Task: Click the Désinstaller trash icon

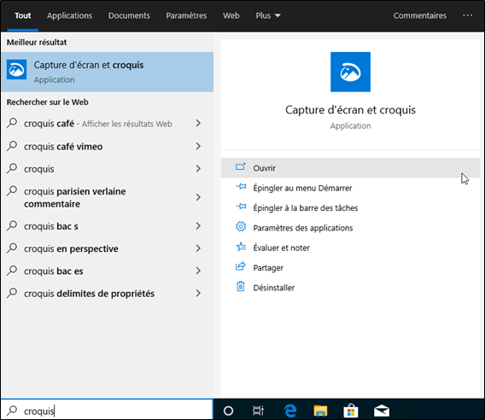Action: click(240, 286)
